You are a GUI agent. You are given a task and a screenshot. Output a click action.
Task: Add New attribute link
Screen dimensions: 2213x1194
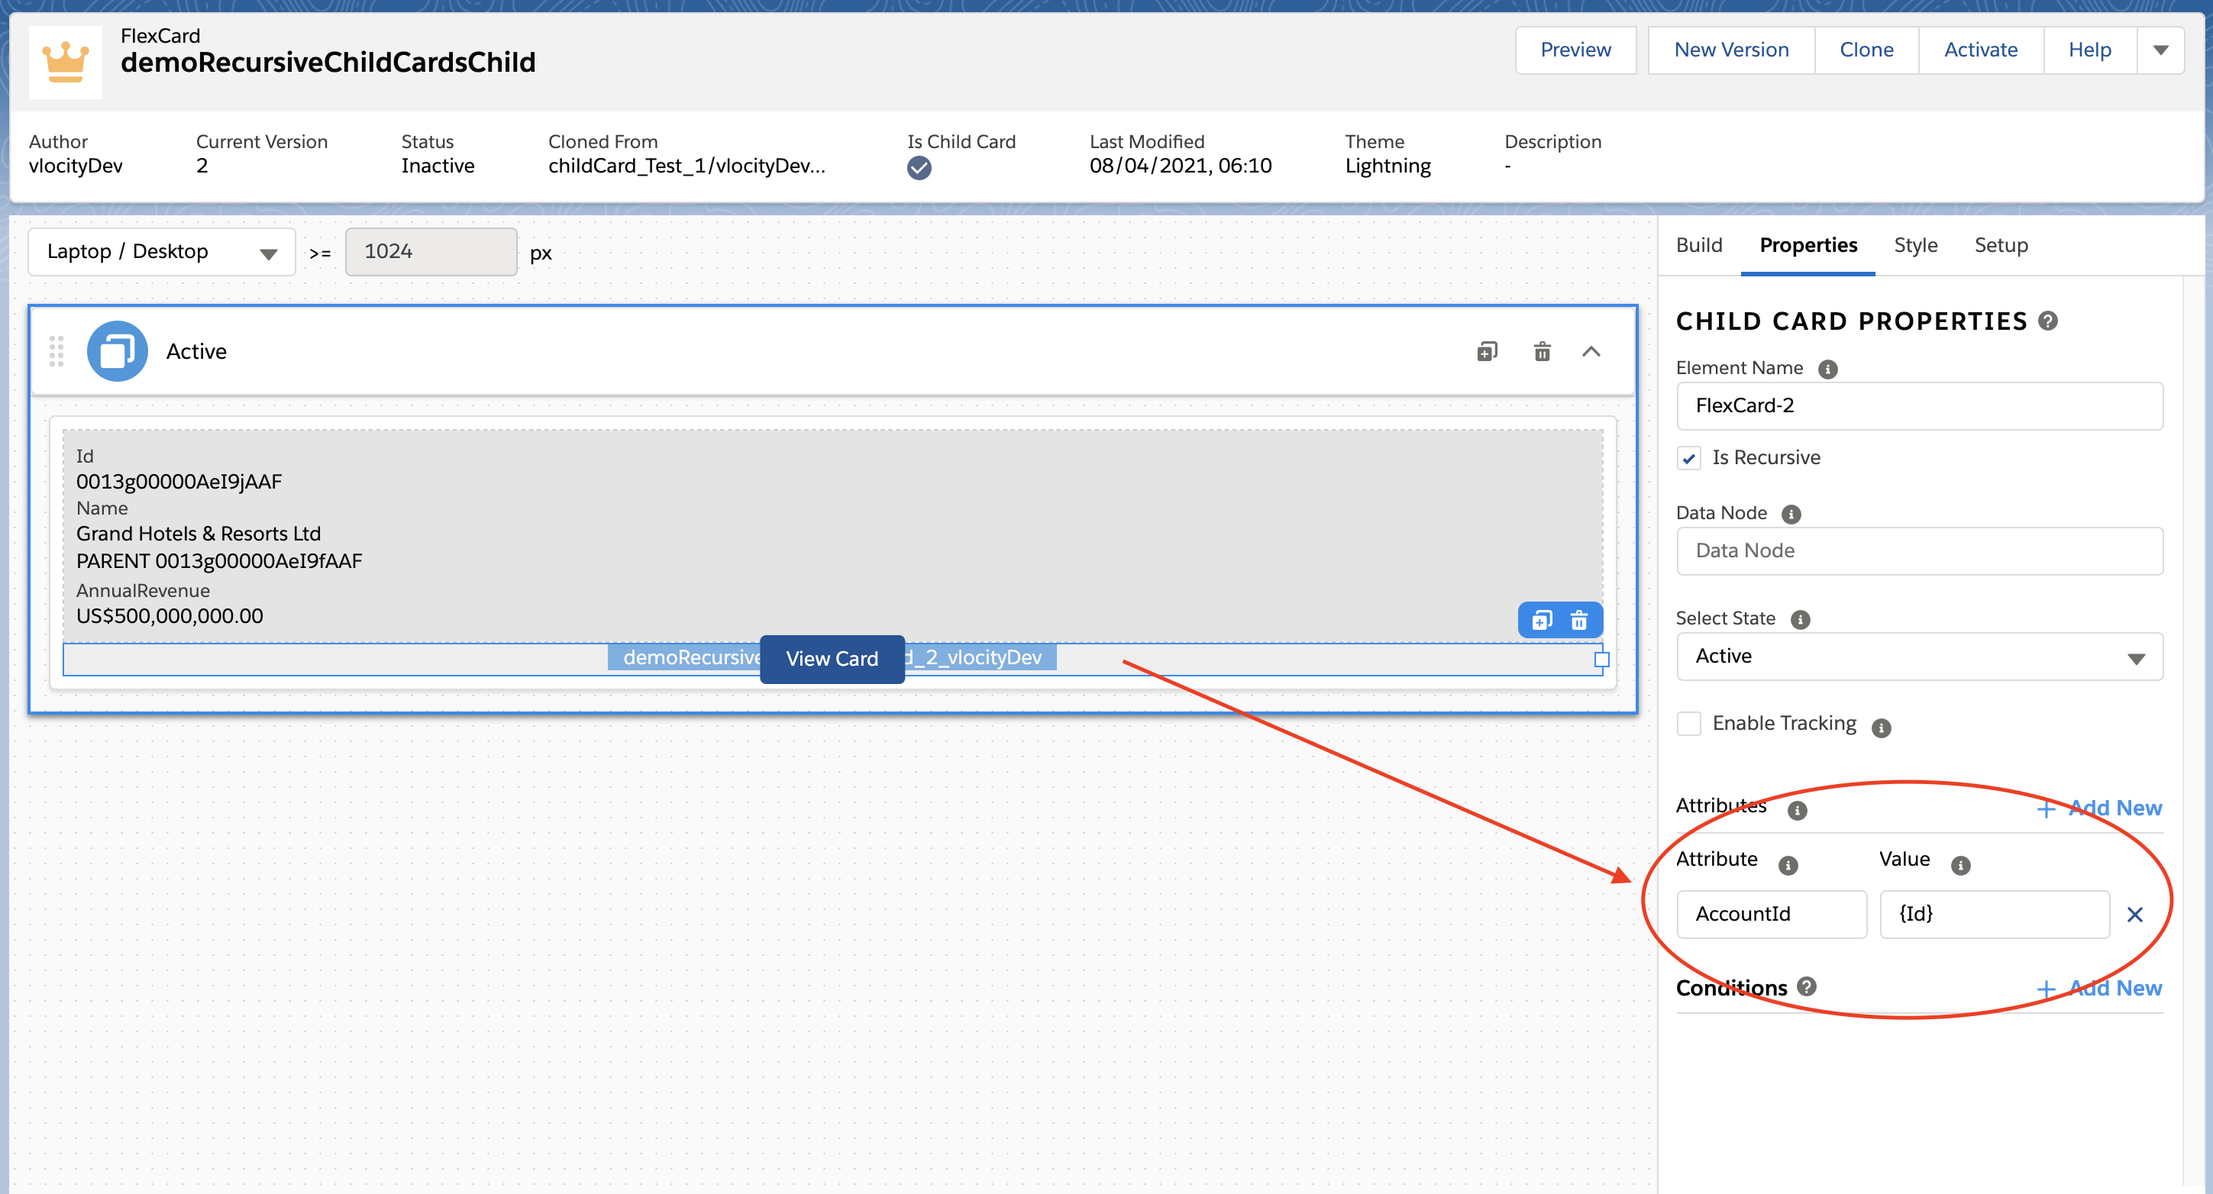click(x=2100, y=808)
